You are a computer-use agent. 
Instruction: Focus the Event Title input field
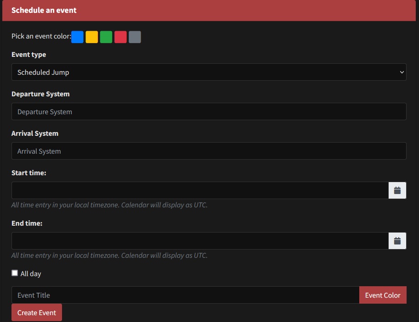point(185,295)
